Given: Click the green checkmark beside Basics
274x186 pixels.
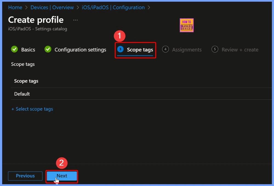Looking at the screenshot, I should coord(15,49).
